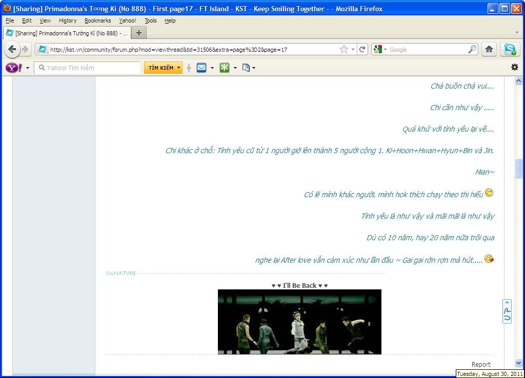The width and height of the screenshot is (525, 378).
Task: Reload the page with the refresh icon
Action: (x=362, y=50)
